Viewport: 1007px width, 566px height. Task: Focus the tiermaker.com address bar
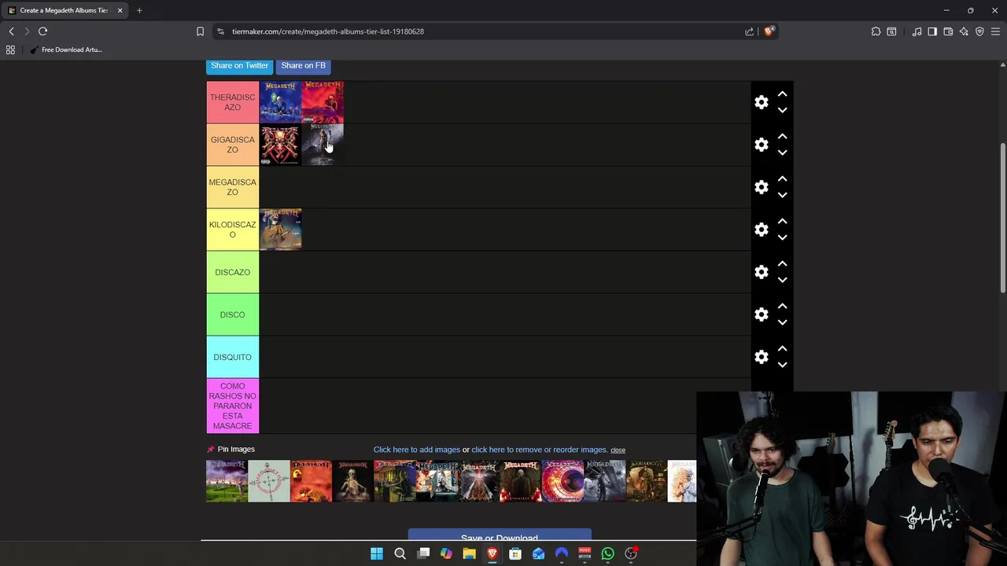pos(480,31)
